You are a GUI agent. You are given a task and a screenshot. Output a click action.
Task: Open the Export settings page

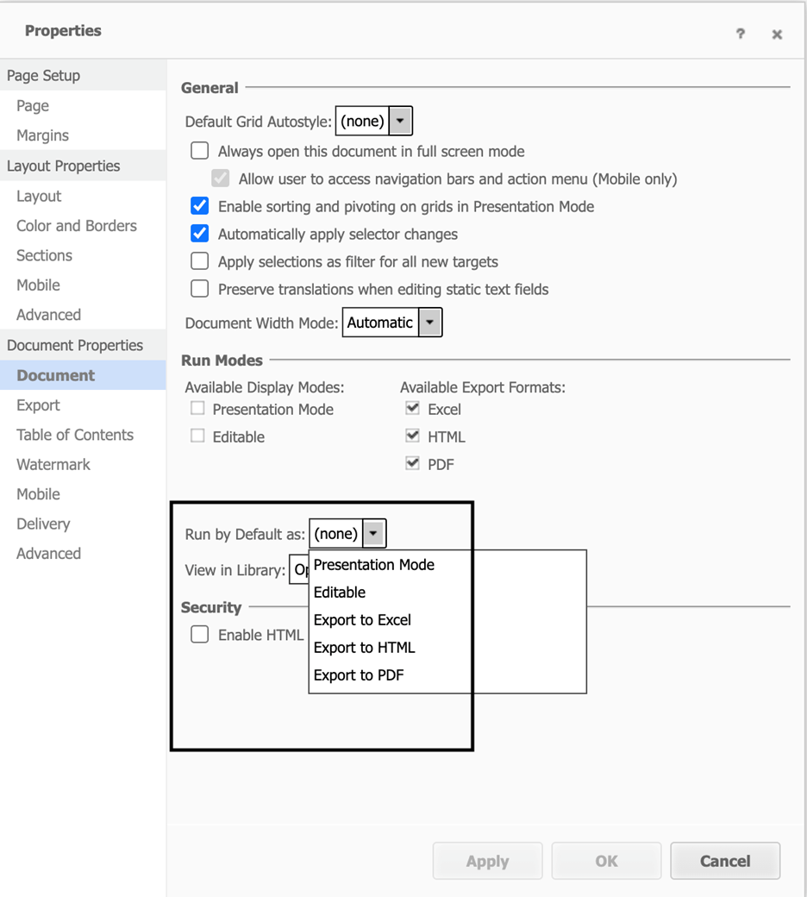tap(83, 405)
